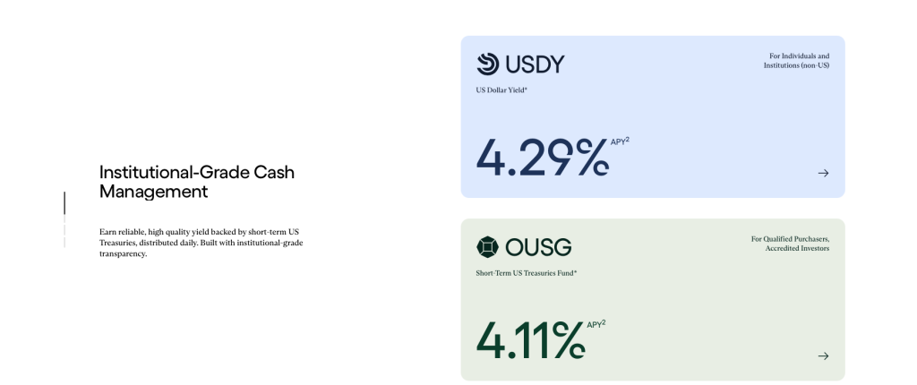Click 'For Qualified Purchasers, Accredited Investors' label
Viewport: 917px width, 385px height.
tap(790, 244)
